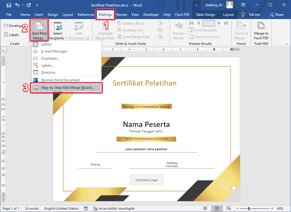Open the Finish & Merge dropdown
The image size is (291, 212).
point(241,30)
